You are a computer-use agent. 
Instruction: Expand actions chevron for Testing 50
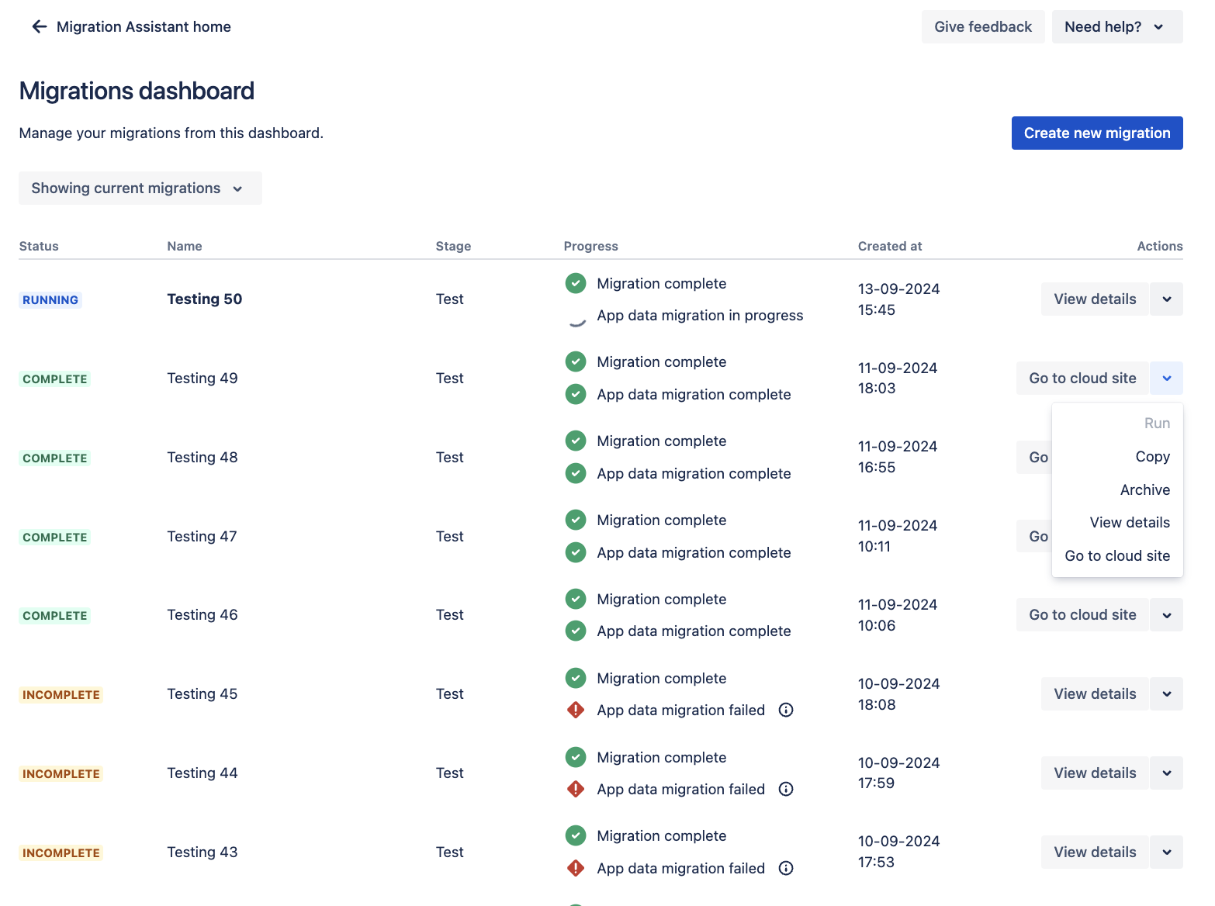pos(1166,299)
